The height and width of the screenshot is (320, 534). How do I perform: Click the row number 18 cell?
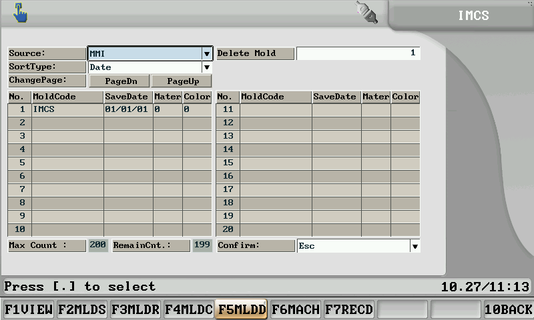click(x=228, y=203)
